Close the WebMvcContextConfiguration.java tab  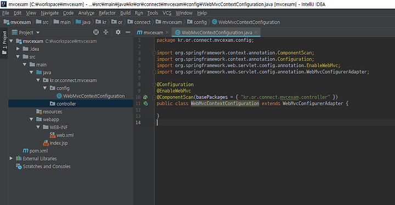point(256,32)
